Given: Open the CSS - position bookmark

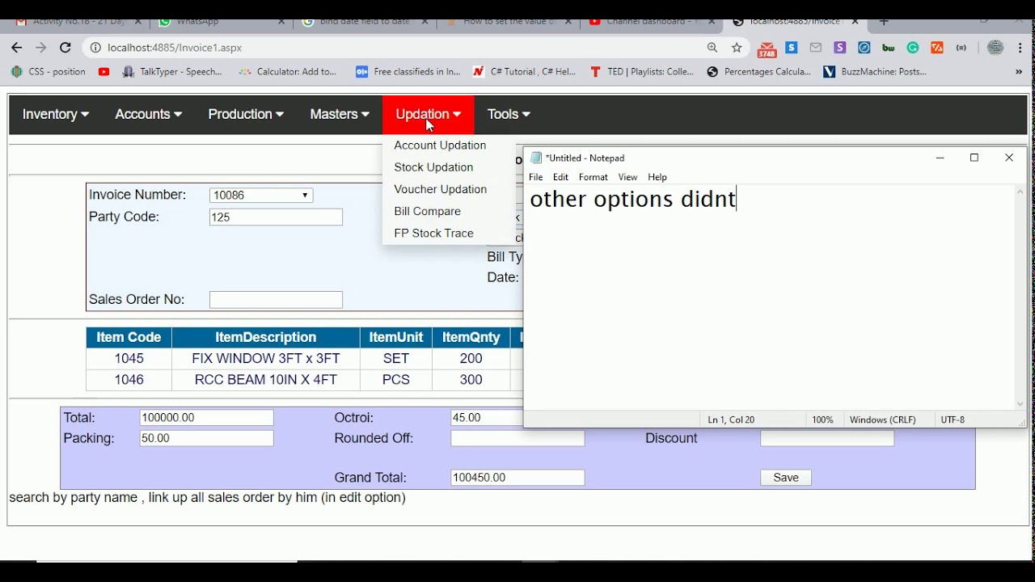Looking at the screenshot, I should tap(49, 72).
